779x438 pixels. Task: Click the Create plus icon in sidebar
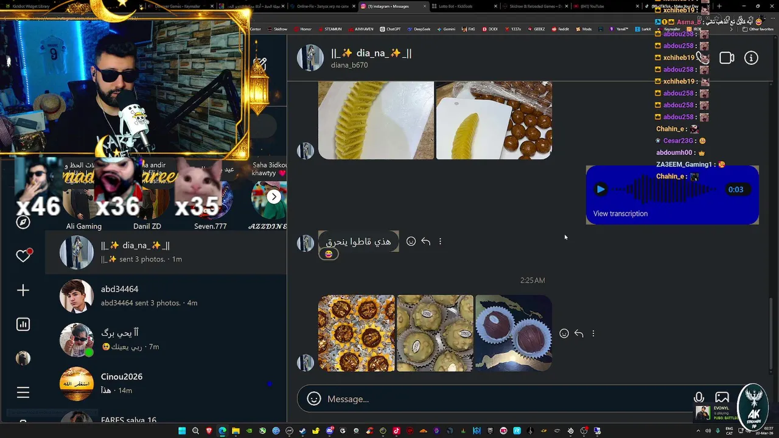click(23, 290)
